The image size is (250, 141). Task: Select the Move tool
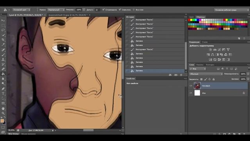(3, 20)
